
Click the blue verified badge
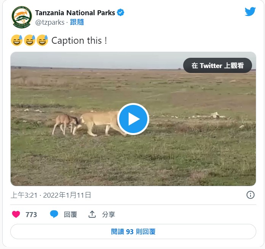tap(121, 13)
